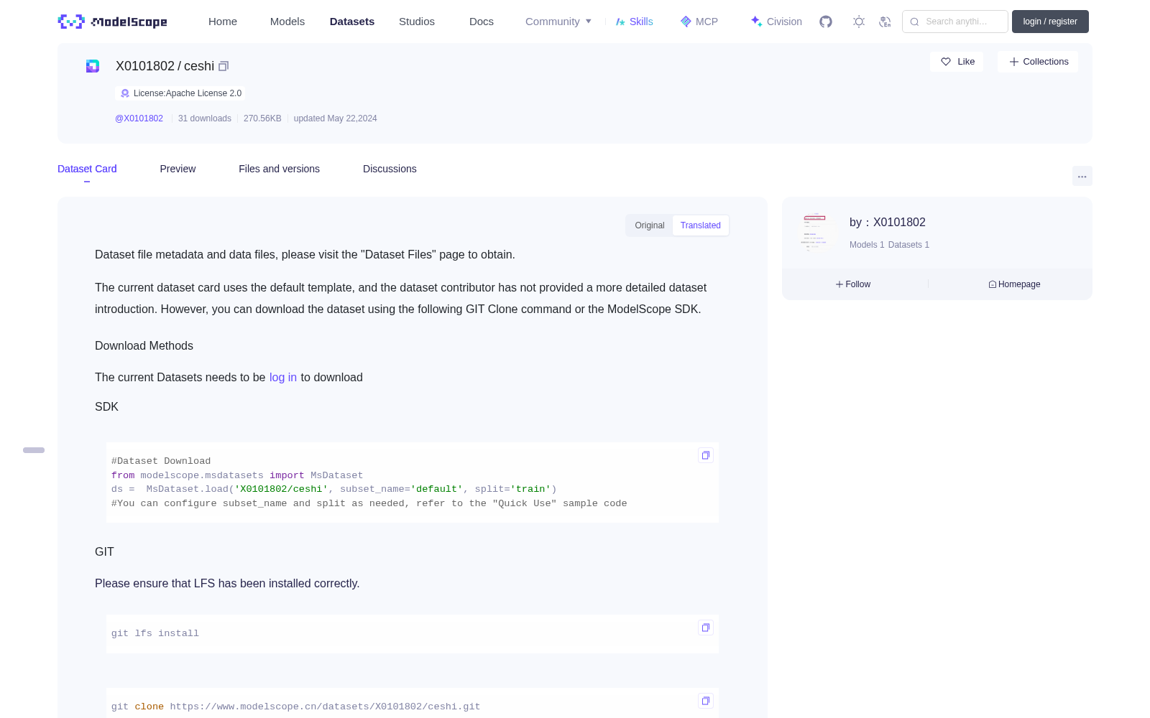
Task: Click the 'by：X0101802' author name
Action: pyautogui.click(x=888, y=223)
